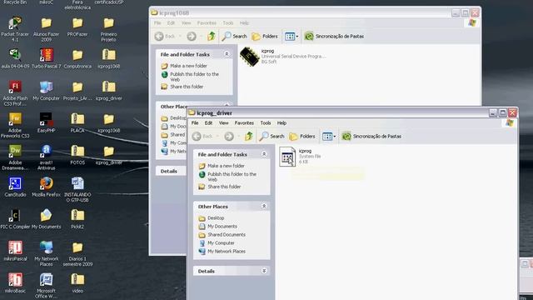Open Edit menu in icprog_driver window
533x300 pixels.
[208, 122]
